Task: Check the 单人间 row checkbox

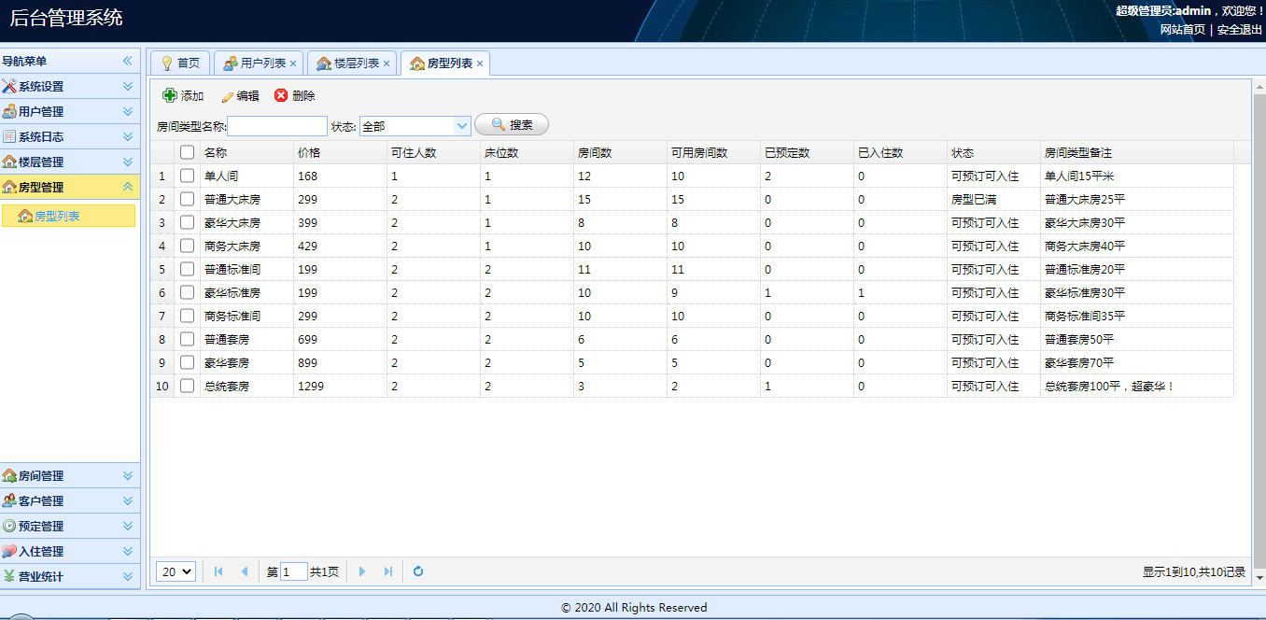Action: click(x=188, y=176)
